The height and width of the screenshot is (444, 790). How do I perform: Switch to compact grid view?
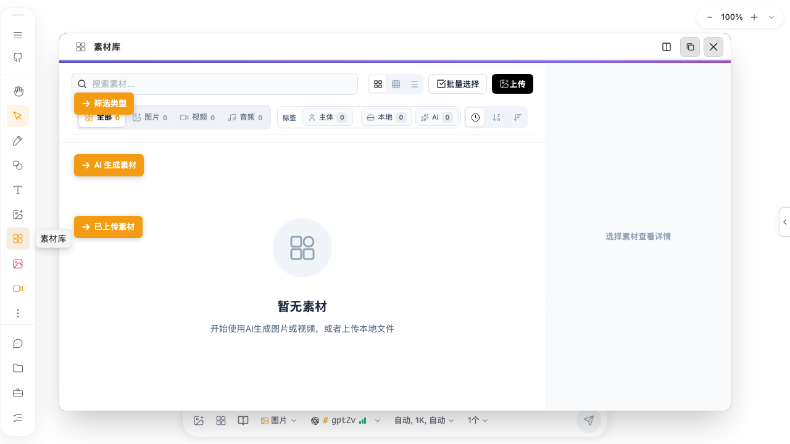pos(396,84)
